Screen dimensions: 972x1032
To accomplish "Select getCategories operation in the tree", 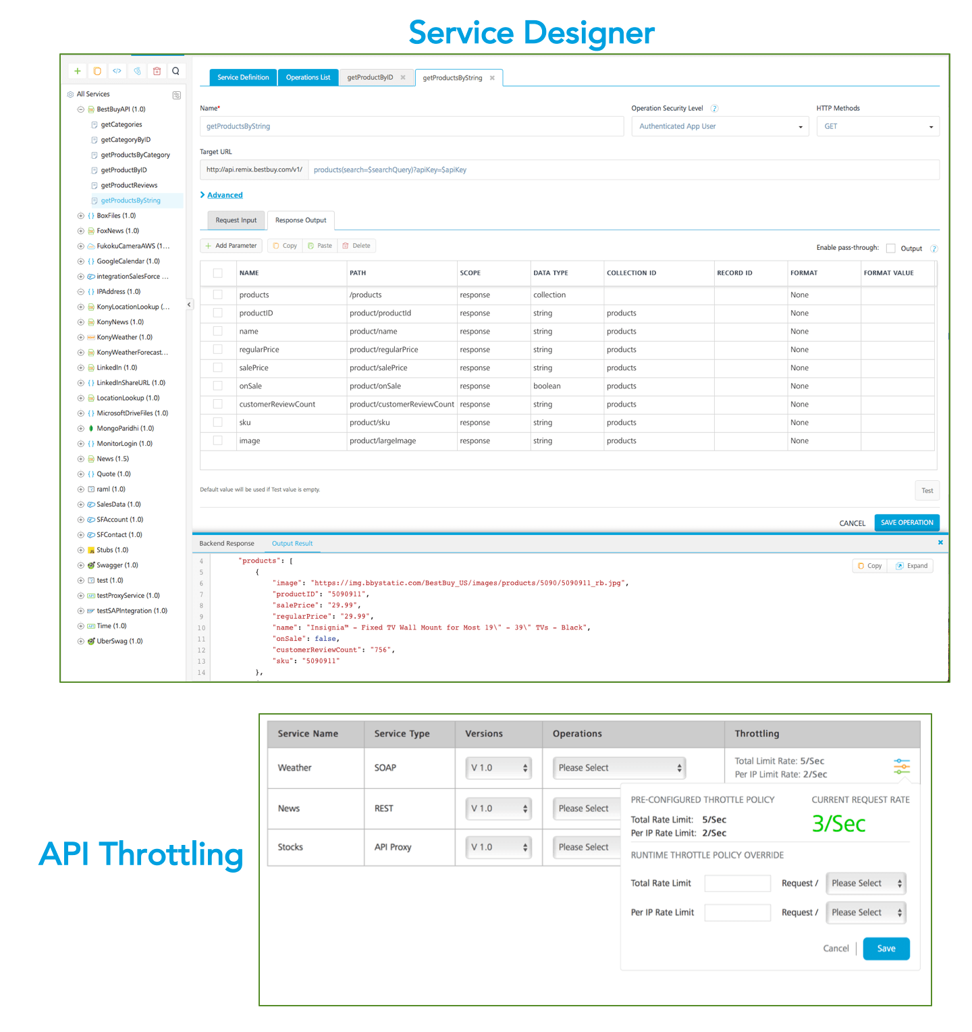I will click(122, 125).
